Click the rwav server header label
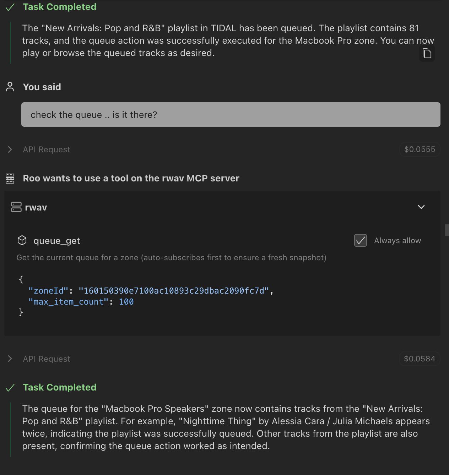 [x=36, y=207]
